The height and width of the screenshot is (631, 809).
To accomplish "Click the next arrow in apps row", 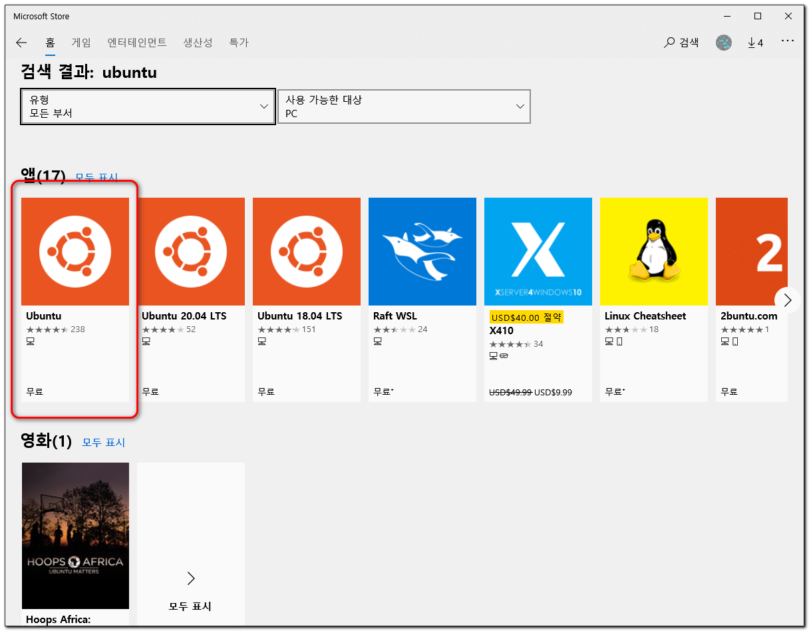I will click(x=788, y=300).
